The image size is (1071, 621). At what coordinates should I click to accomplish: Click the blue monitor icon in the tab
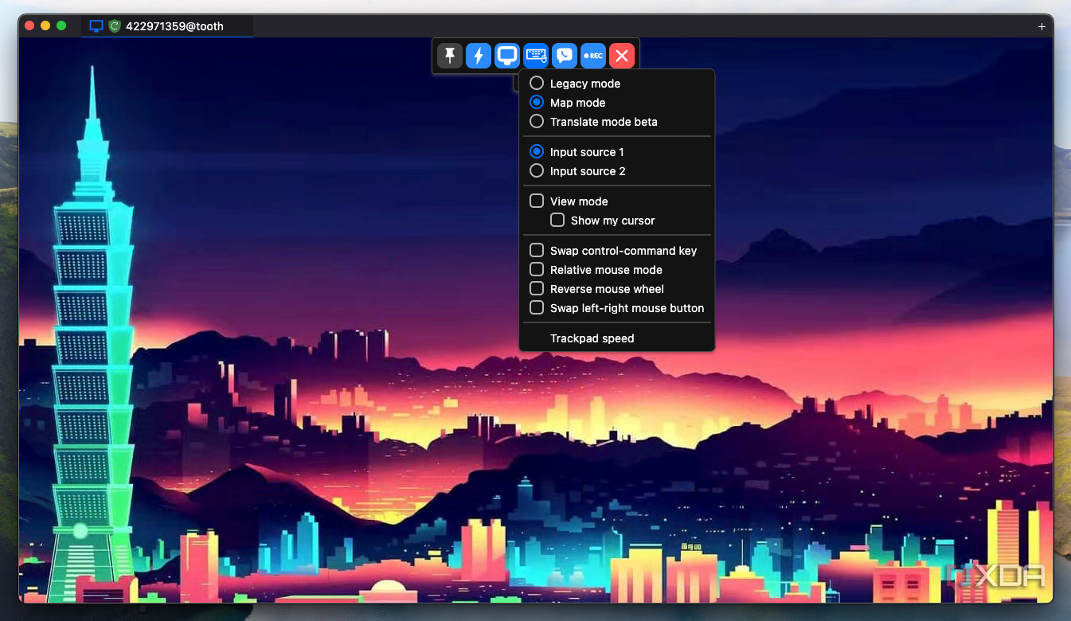[x=96, y=26]
